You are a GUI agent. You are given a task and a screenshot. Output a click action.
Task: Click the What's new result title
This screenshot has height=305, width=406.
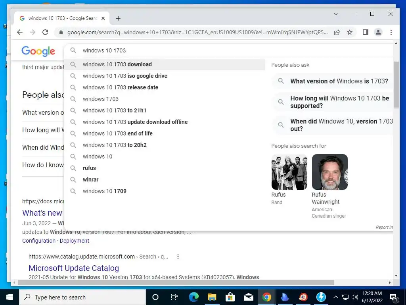(42, 213)
